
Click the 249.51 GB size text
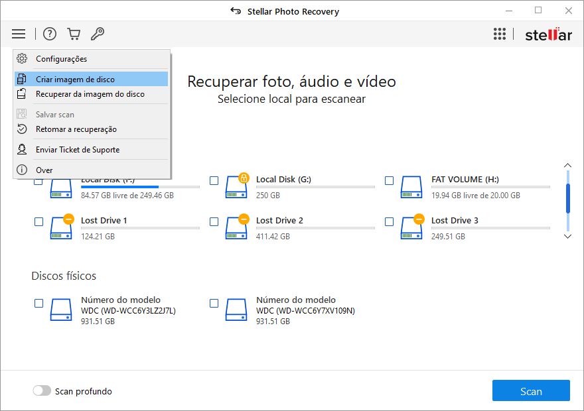coord(448,236)
